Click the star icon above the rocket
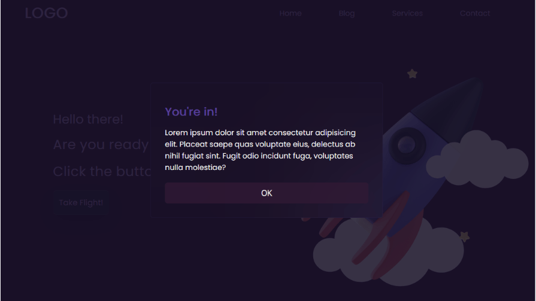 point(412,74)
